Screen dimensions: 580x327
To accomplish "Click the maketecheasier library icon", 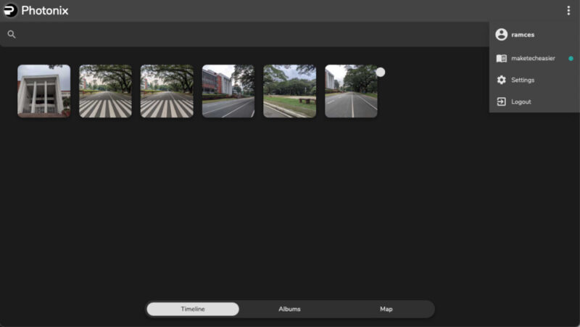I will coord(502,58).
